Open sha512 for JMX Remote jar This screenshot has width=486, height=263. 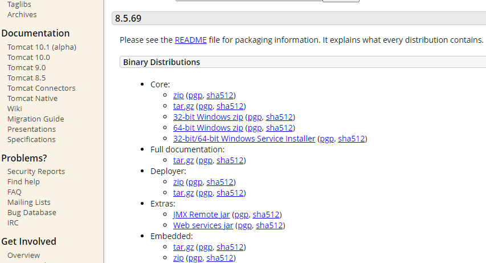266,215
